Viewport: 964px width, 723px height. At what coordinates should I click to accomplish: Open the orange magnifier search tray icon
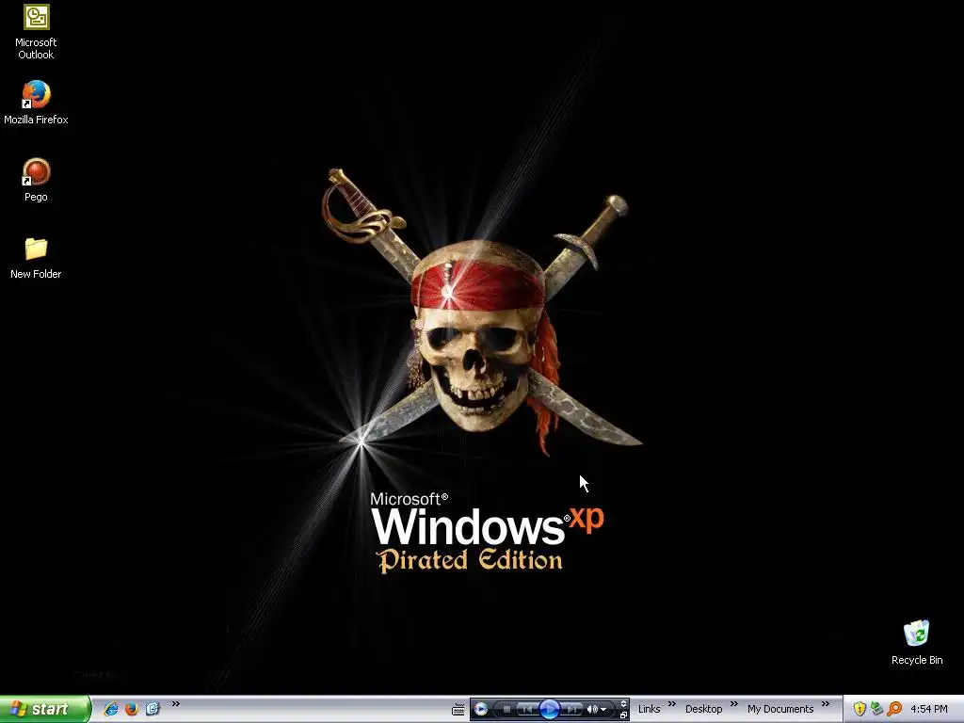click(894, 709)
